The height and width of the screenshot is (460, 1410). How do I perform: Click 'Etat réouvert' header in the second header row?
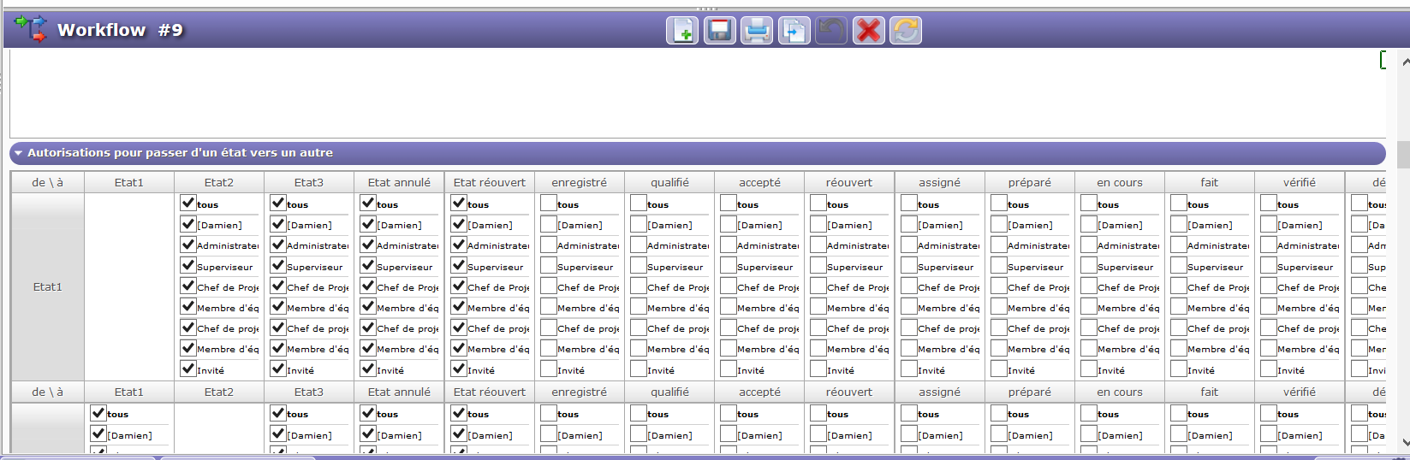[490, 392]
